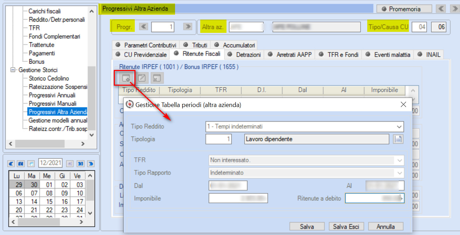Screen dimensions: 460x235
Task: Open the TFR dropdown in dialog
Action: point(399,160)
